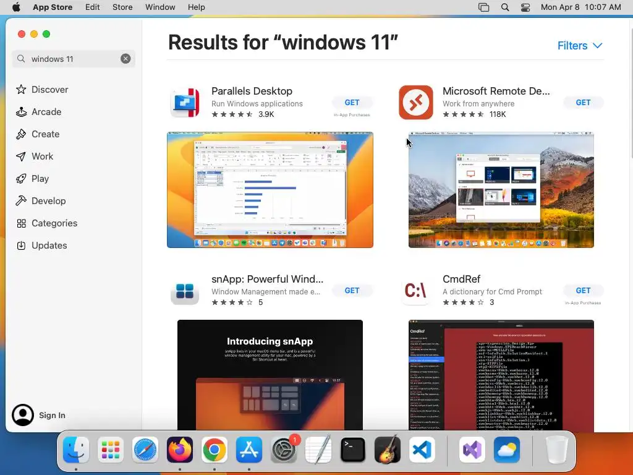Get the snApp app
The image size is (633, 475).
click(352, 291)
